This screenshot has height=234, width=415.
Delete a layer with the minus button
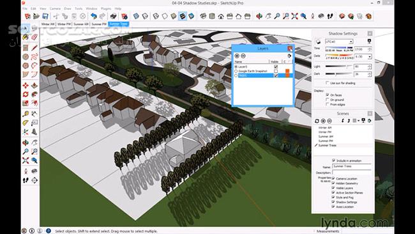(243, 56)
